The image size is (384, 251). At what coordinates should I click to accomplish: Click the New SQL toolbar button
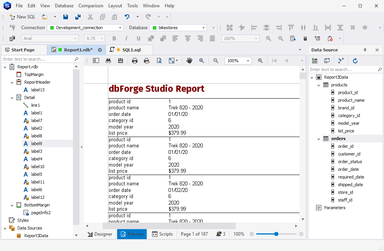23,17
